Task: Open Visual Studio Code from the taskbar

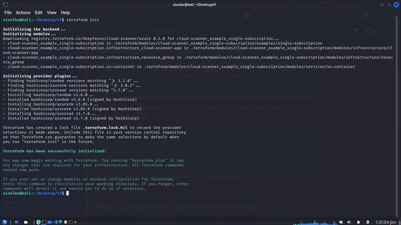Action: [x=55, y=222]
